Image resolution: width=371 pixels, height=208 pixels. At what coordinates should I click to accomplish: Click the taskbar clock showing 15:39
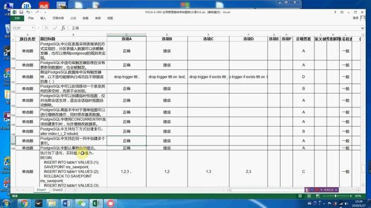pos(359,203)
